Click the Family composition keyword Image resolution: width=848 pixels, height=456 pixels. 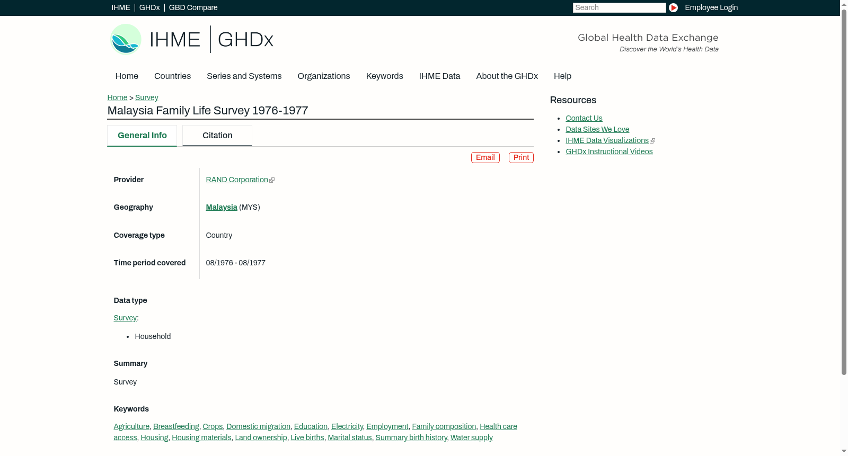(x=444, y=427)
